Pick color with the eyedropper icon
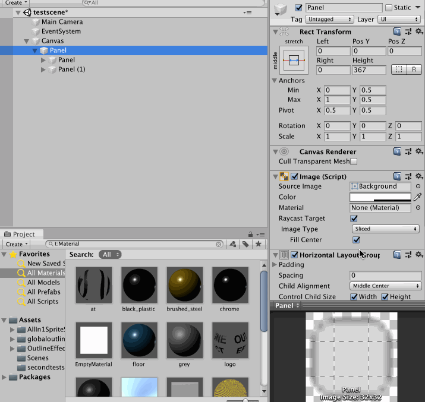Viewport: 425px width, 402px height. coord(418,197)
